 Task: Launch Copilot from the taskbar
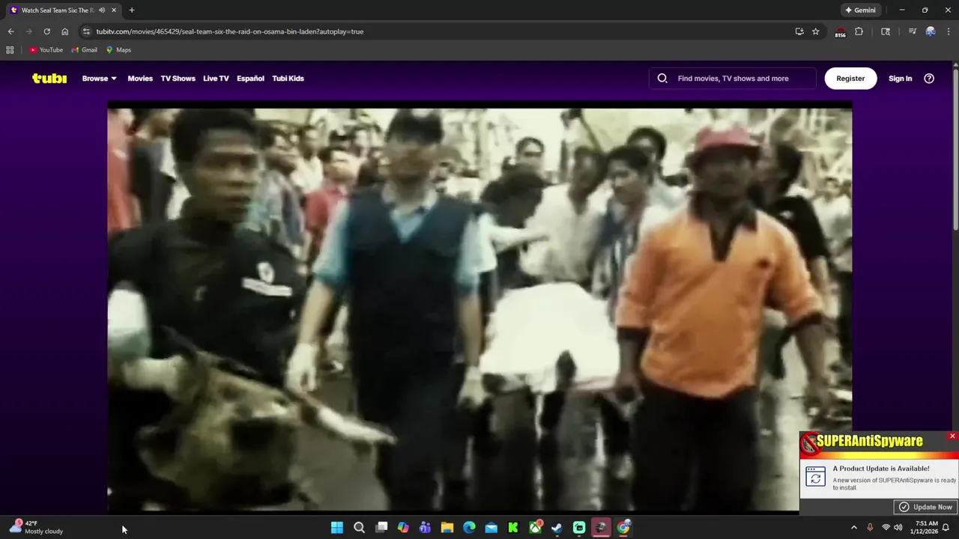[x=403, y=528]
